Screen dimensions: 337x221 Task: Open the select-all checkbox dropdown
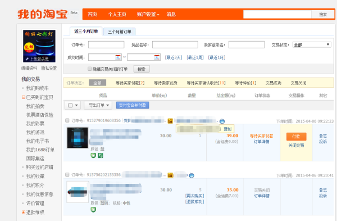coord(72,105)
